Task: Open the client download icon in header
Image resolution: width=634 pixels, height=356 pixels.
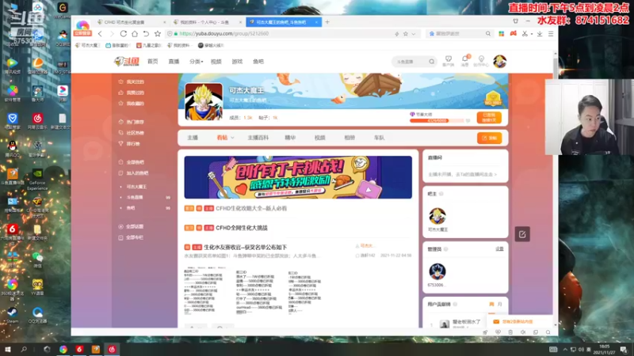Action: (449, 61)
